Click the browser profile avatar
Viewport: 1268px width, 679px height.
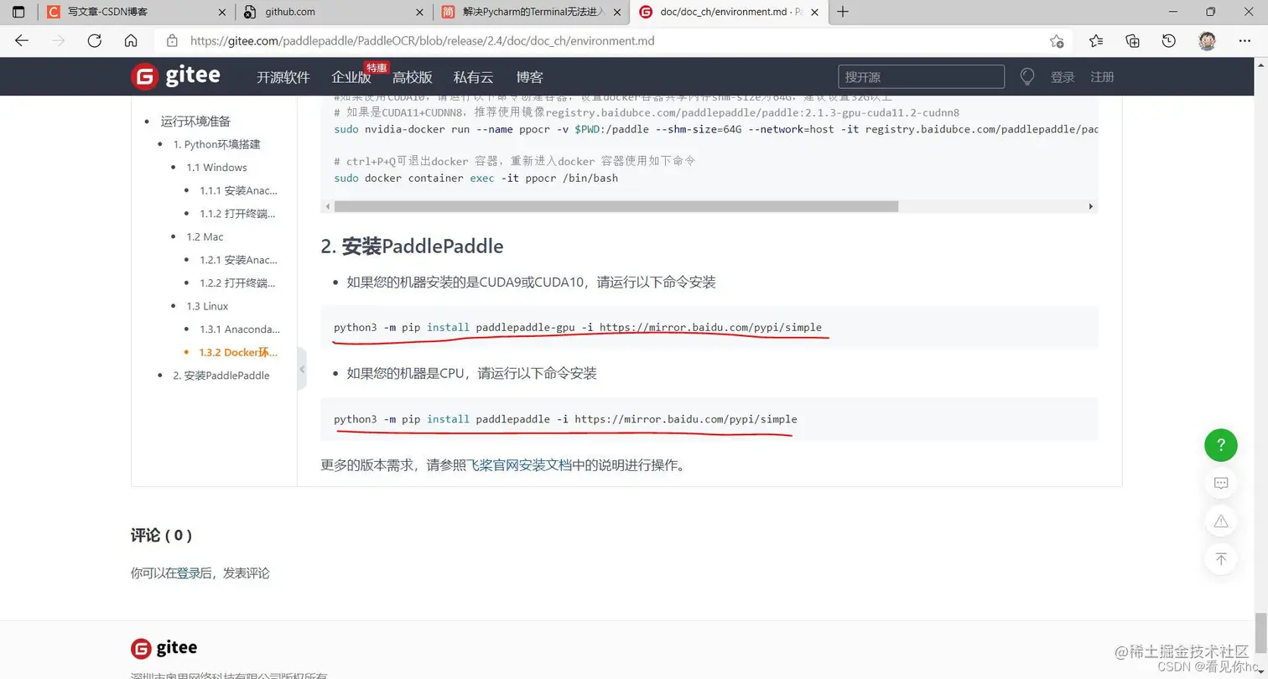click(x=1208, y=40)
